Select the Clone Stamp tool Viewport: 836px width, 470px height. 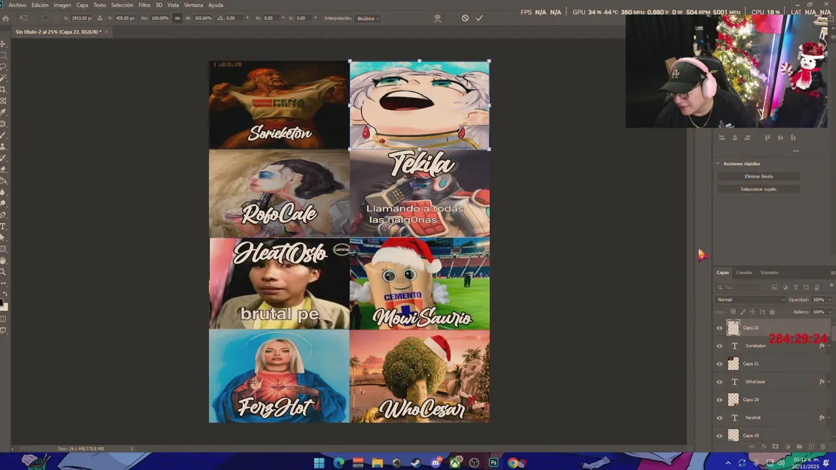[3, 146]
